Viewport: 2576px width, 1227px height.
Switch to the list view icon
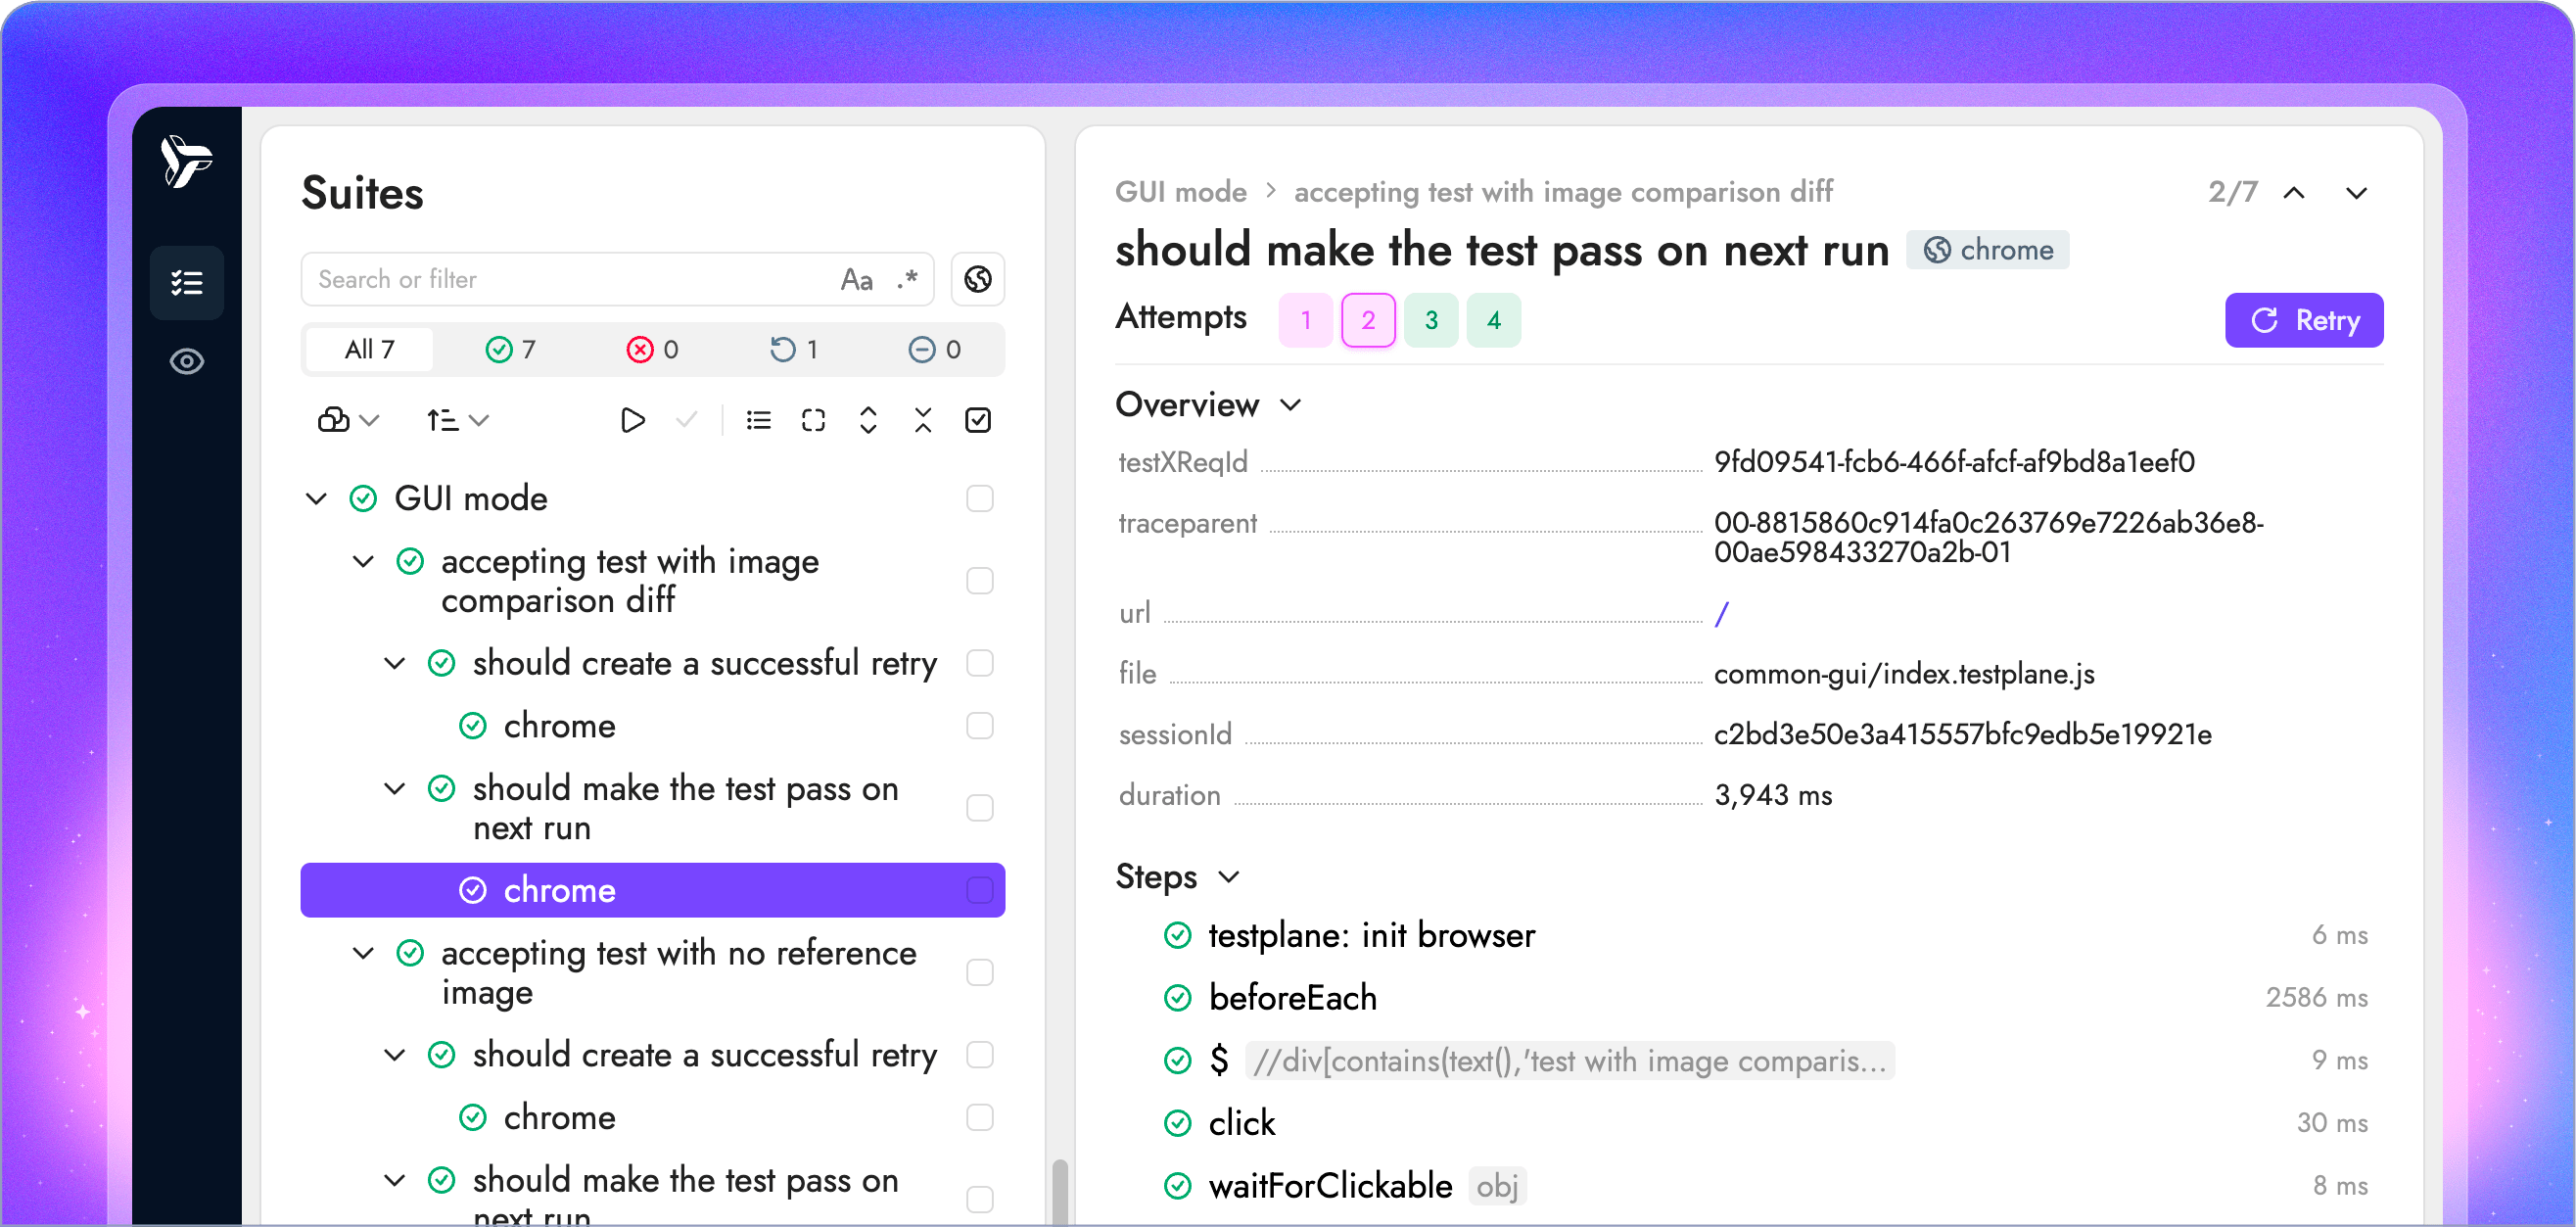click(759, 420)
